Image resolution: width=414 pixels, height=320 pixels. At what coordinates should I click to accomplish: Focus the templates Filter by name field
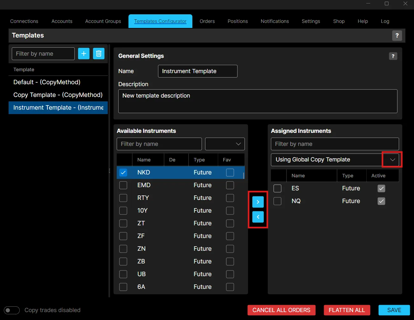pos(43,54)
